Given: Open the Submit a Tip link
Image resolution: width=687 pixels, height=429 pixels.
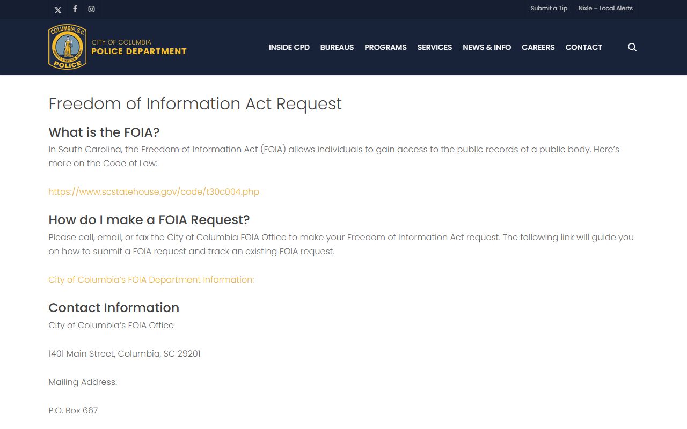Looking at the screenshot, I should tap(549, 8).
